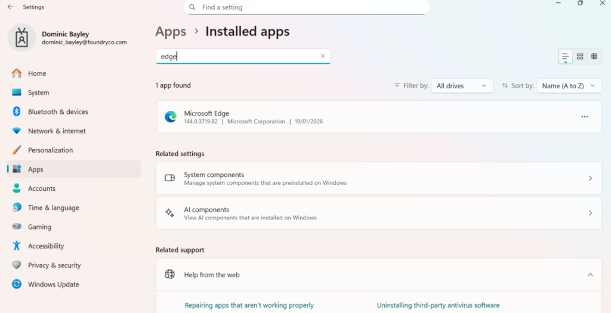The height and width of the screenshot is (313, 611).
Task: Open Uninstalling third-party antivirus software link
Action: [x=438, y=305]
